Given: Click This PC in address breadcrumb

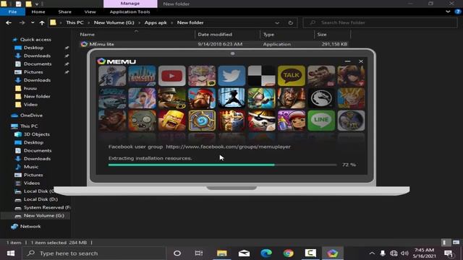Looking at the screenshot, I should pos(75,22).
